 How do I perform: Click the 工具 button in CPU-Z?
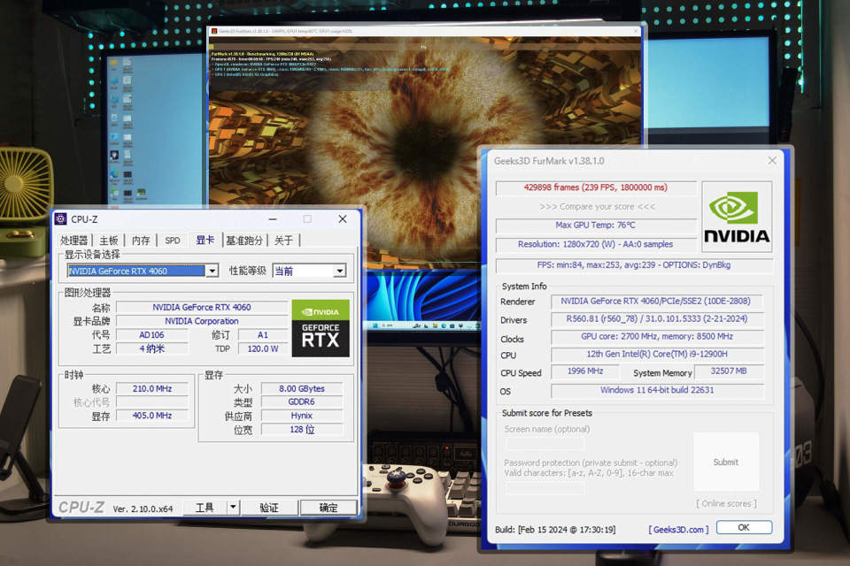(x=205, y=508)
